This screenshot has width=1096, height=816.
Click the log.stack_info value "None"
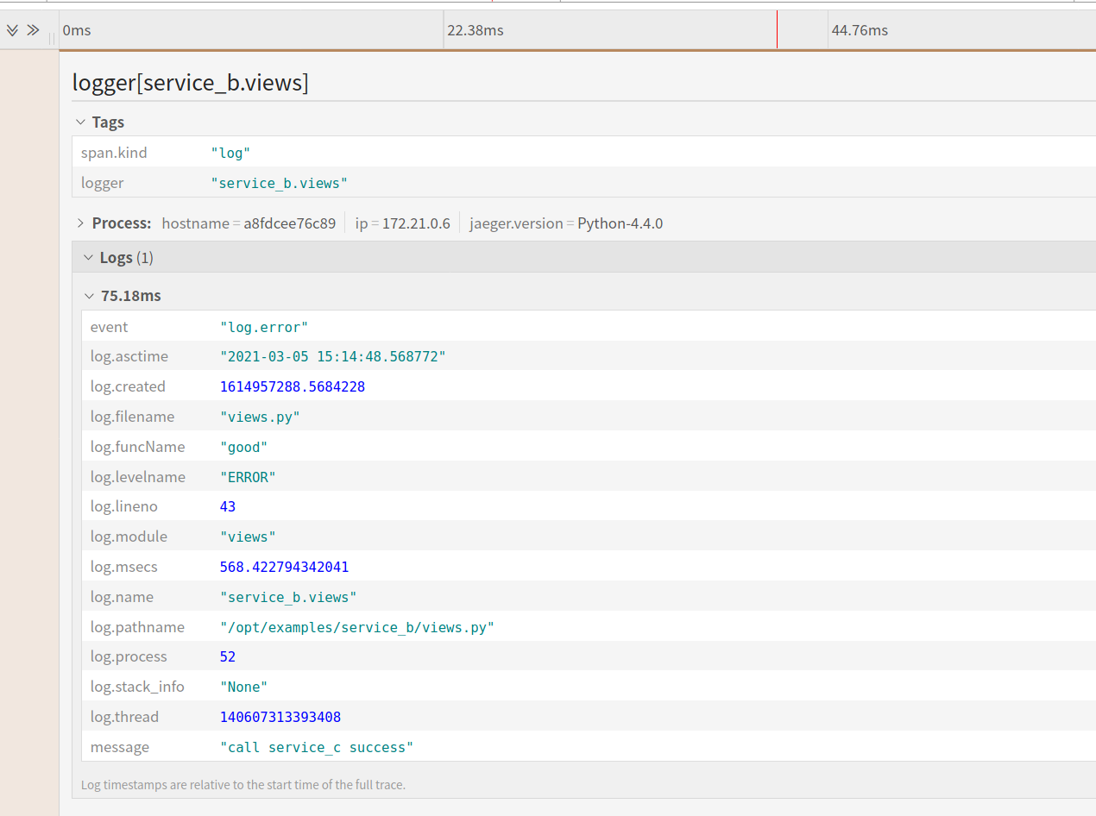click(244, 687)
